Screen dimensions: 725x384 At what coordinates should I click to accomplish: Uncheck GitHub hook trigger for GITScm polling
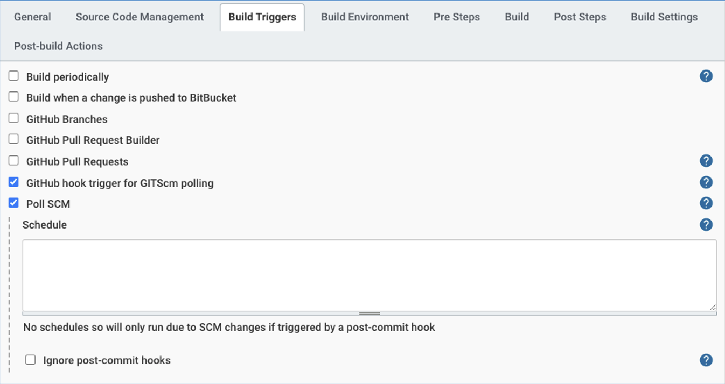[x=13, y=182]
